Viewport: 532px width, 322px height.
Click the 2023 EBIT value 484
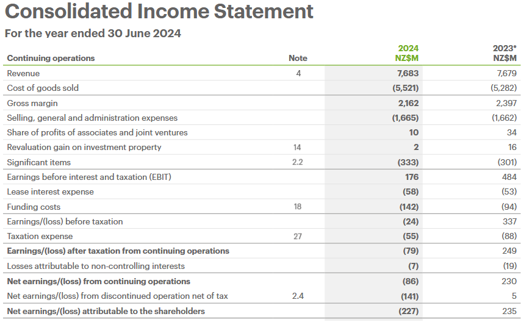click(x=509, y=177)
